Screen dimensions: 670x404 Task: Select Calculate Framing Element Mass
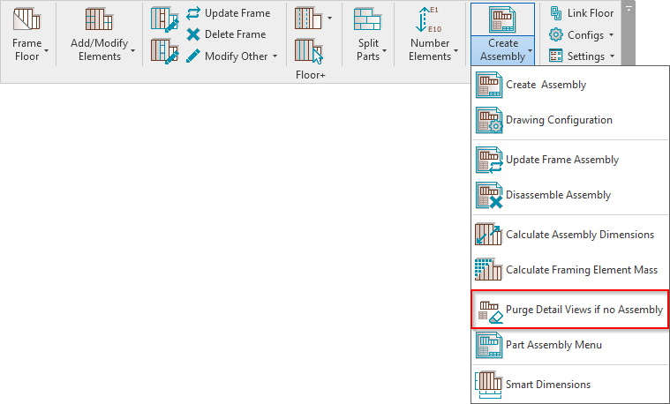(583, 270)
